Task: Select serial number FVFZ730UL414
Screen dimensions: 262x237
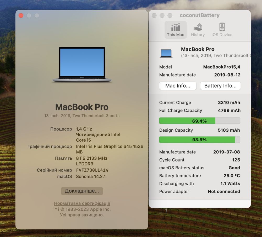Action: 92,170
